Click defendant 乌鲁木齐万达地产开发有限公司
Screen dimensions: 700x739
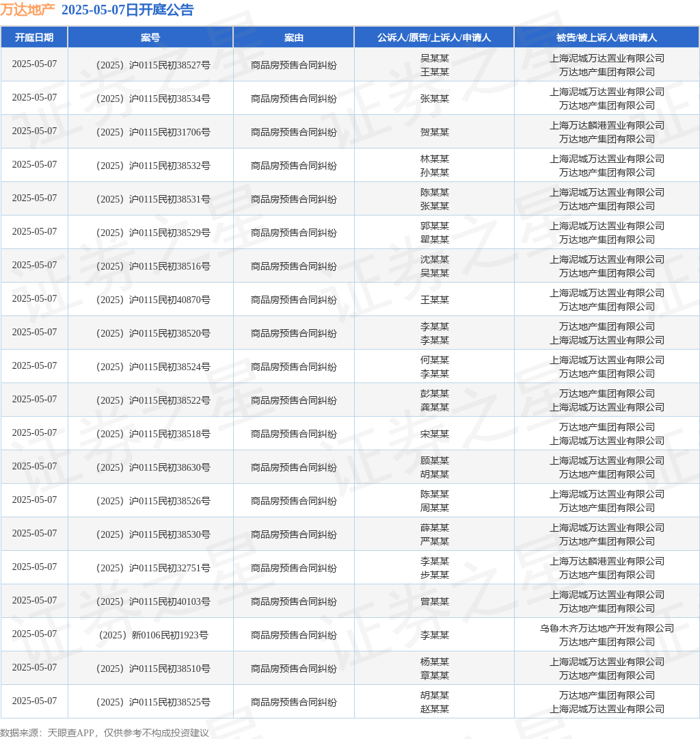[x=607, y=627]
